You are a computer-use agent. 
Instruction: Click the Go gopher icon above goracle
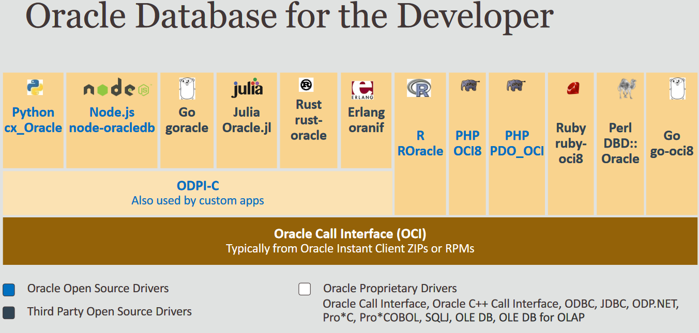(187, 88)
